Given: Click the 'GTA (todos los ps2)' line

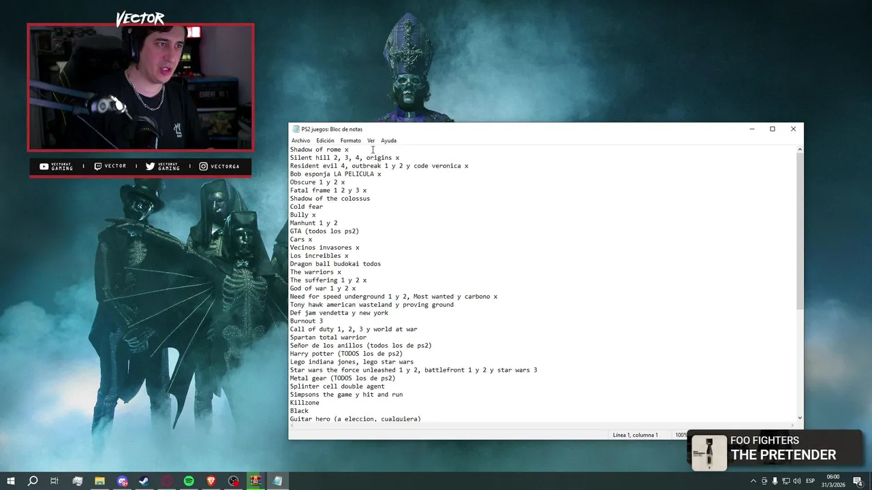Looking at the screenshot, I should click(x=324, y=231).
